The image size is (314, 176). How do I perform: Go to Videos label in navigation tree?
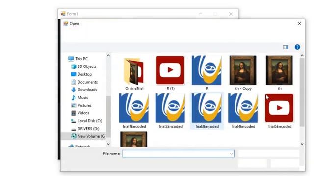tap(83, 113)
